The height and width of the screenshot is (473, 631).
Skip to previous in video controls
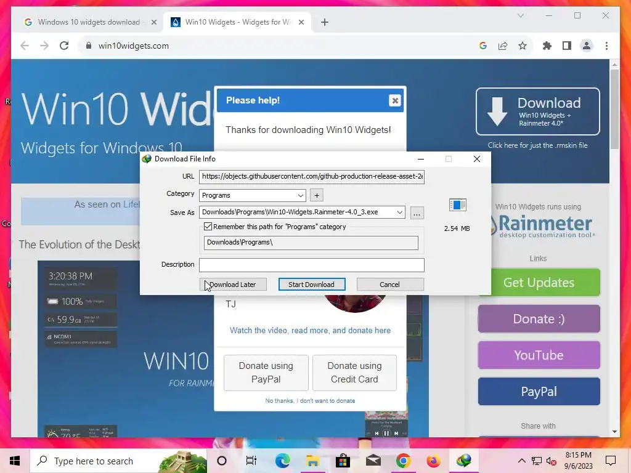tap(377, 433)
